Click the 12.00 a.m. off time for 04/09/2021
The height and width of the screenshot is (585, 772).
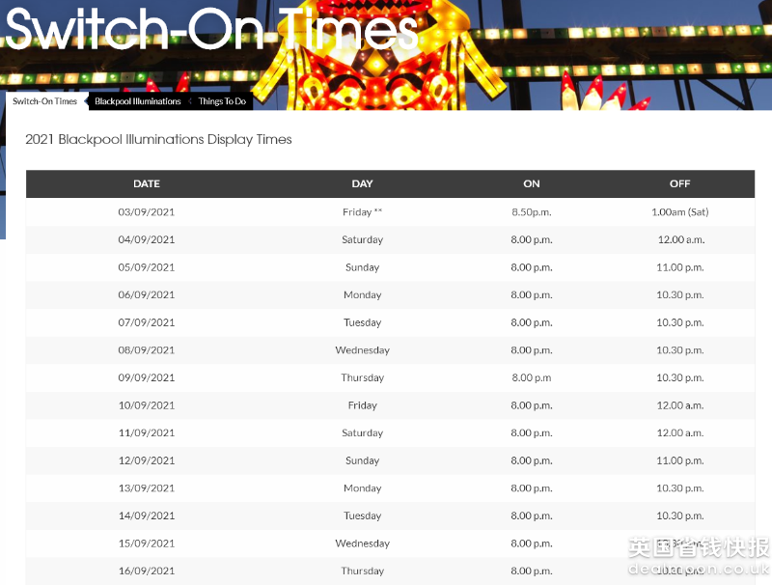(x=681, y=239)
